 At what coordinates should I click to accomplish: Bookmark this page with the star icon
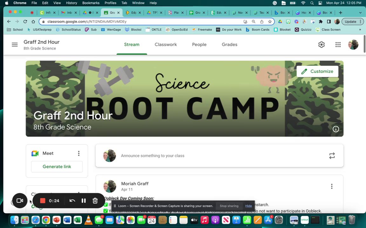pyautogui.click(x=270, y=22)
